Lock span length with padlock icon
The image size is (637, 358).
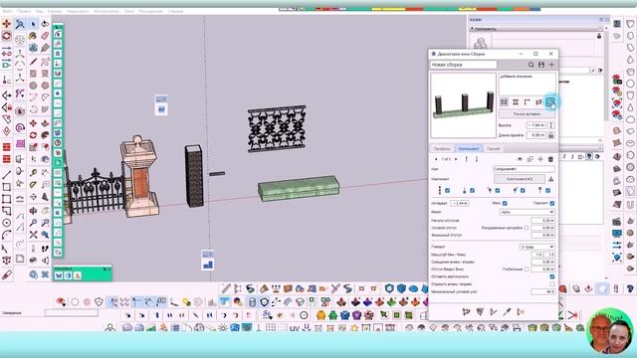point(550,135)
